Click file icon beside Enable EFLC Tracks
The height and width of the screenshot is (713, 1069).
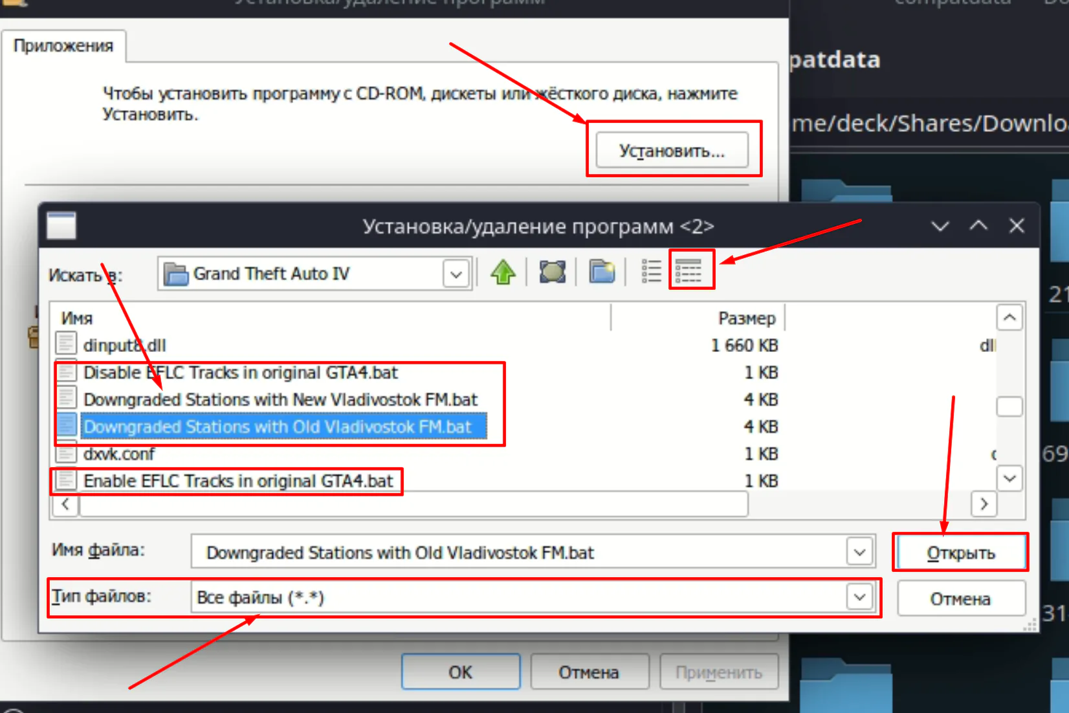(x=66, y=480)
